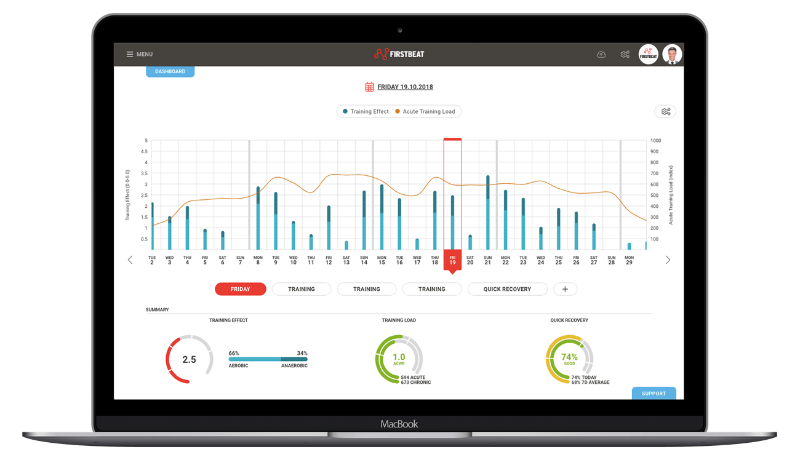Select THU 18 on the chart axis
The height and width of the screenshot is (460, 800).
pyautogui.click(x=434, y=260)
